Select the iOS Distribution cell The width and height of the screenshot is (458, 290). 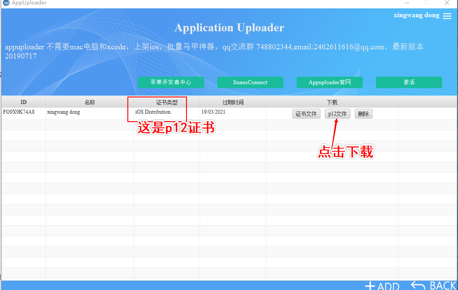tap(167, 113)
